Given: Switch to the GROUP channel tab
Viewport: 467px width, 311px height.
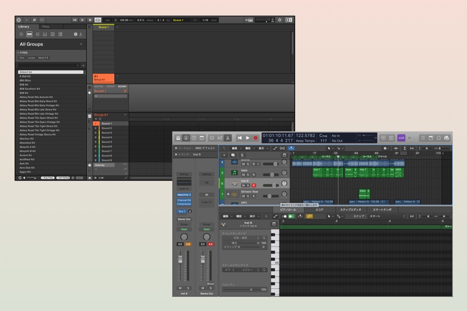Looking at the screenshot, I should 111,87.
